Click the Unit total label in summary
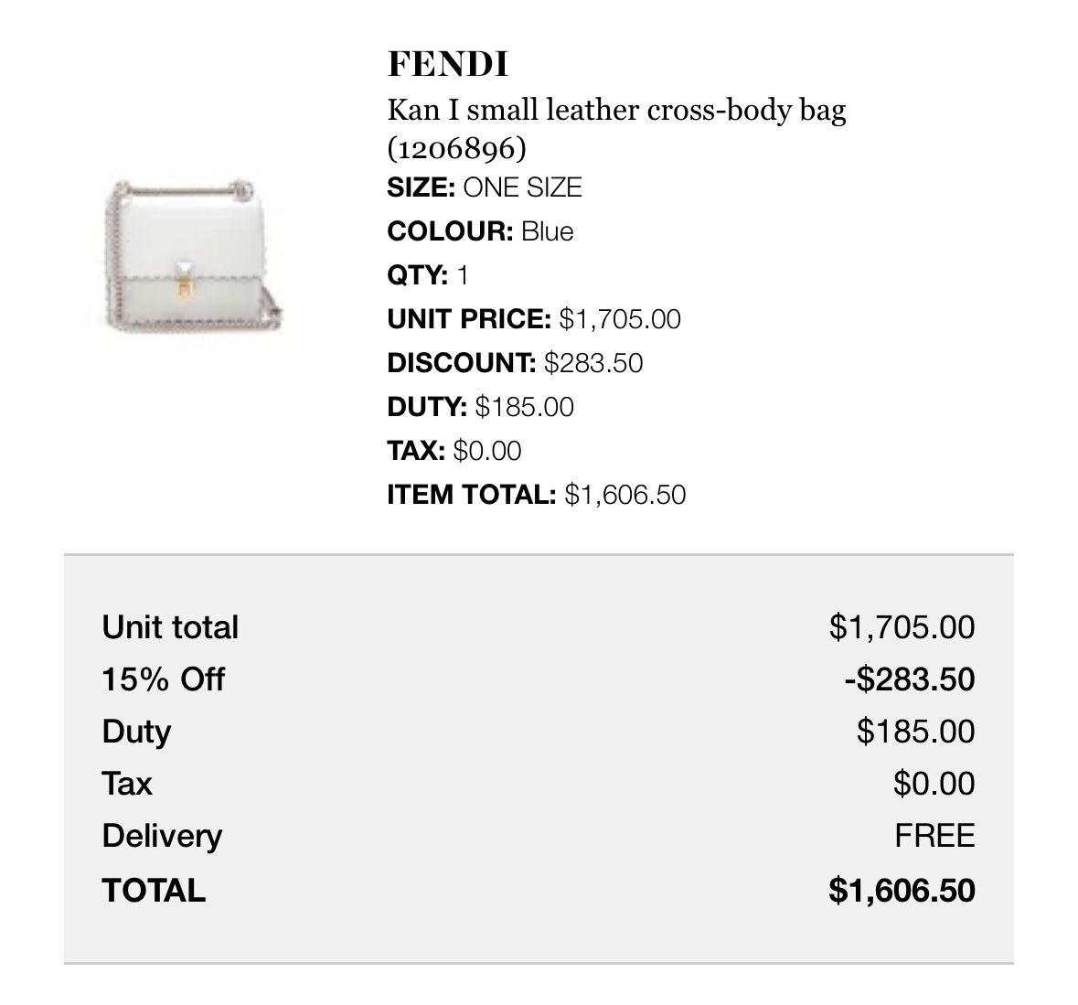This screenshot has width=1078, height=1005. (x=170, y=627)
